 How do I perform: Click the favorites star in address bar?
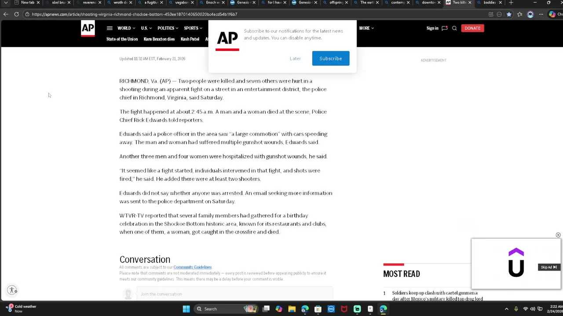509,14
